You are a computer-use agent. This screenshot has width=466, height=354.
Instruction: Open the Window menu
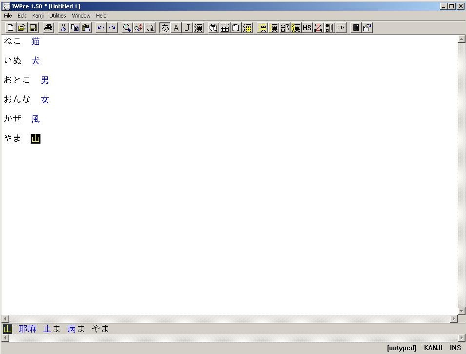pyautogui.click(x=81, y=16)
